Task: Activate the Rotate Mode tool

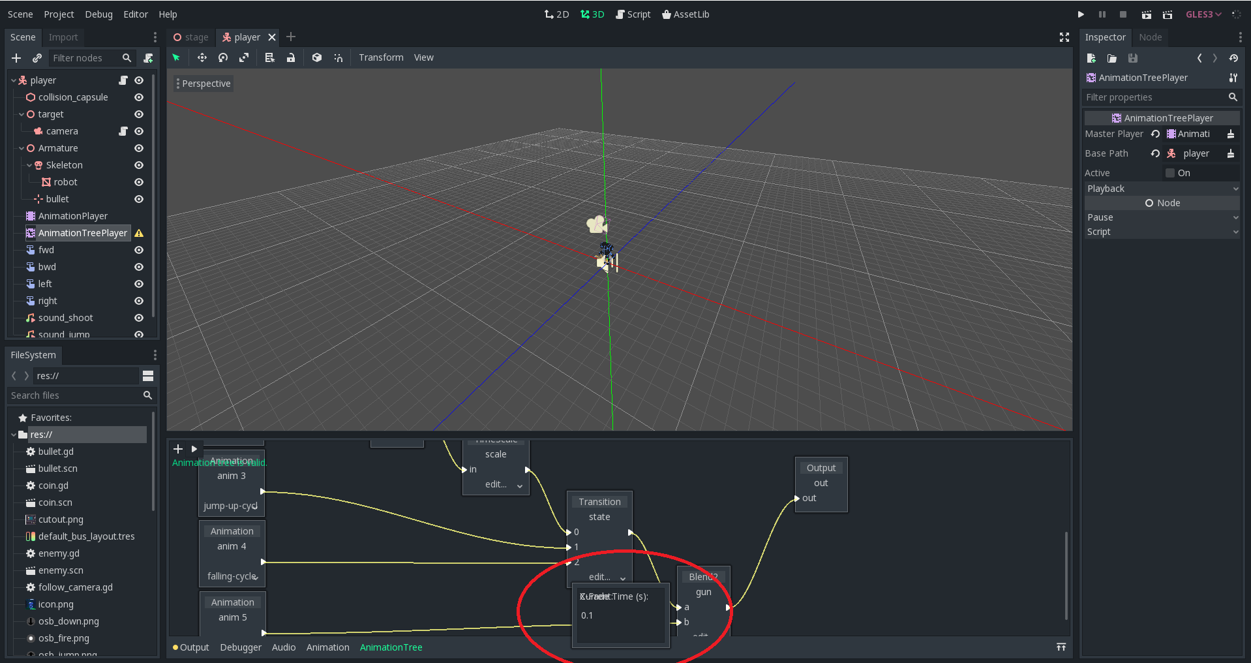Action: 222,57
